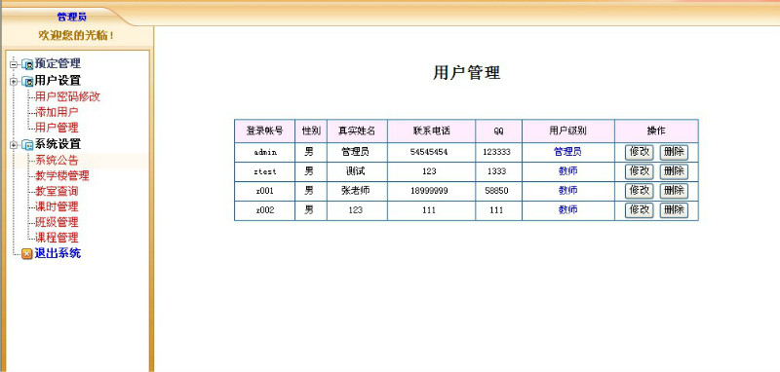Click 修改 button for admin row
This screenshot has width=780, height=372.
pyautogui.click(x=640, y=152)
